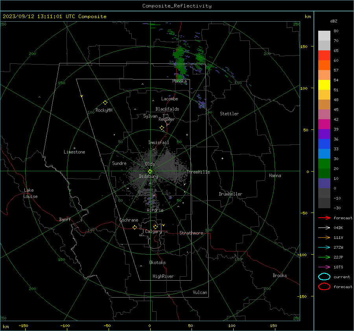Click the Innisfail label
Viewport: 354px width, 331px height.
159,142
